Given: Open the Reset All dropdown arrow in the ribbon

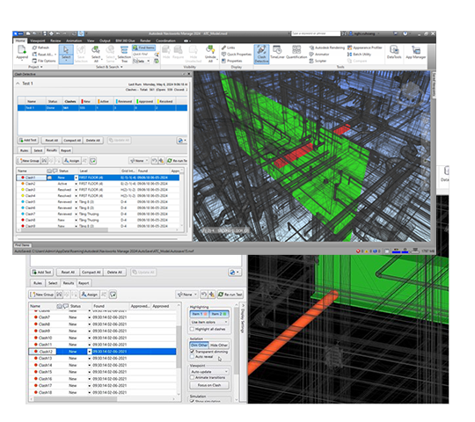Looking at the screenshot, I should [x=55, y=55].
